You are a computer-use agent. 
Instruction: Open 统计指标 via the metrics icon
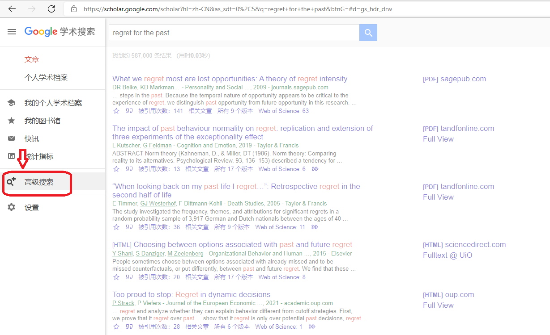(x=10, y=156)
